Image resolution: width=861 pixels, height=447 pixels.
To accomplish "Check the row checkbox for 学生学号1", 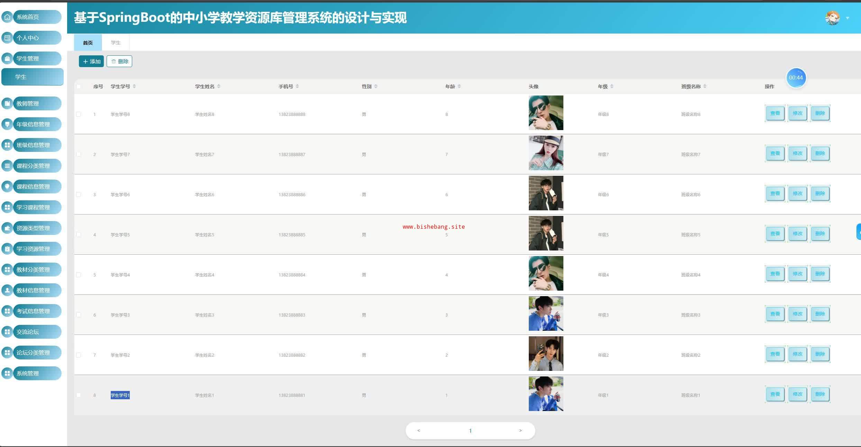I will pos(79,395).
